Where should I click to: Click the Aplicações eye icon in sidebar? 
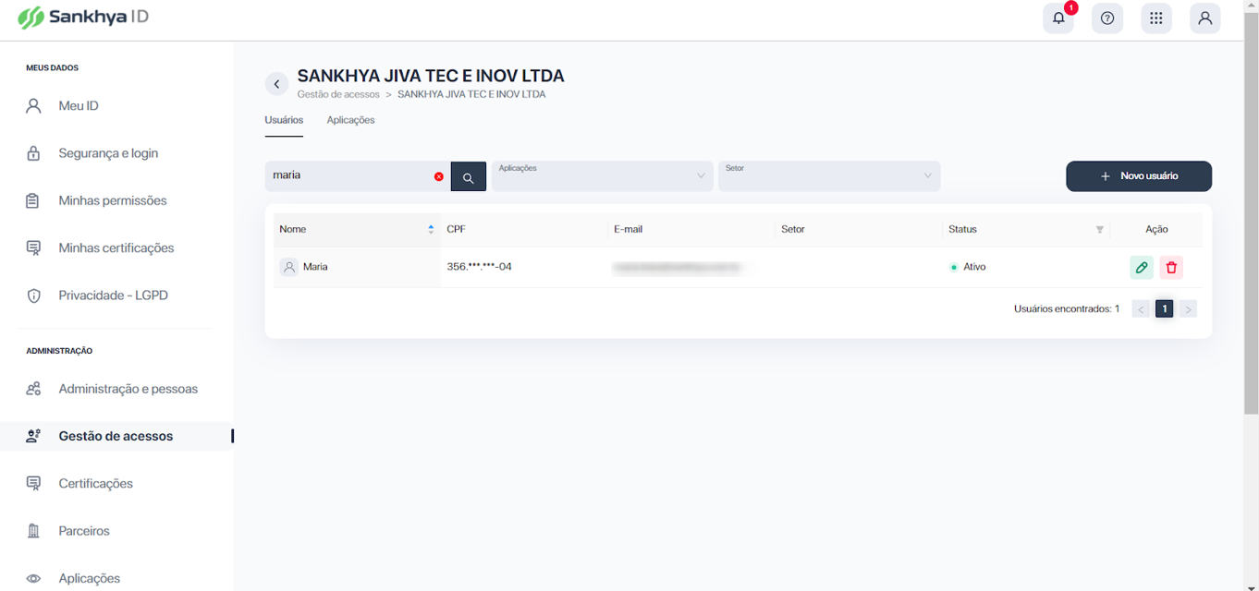(33, 578)
